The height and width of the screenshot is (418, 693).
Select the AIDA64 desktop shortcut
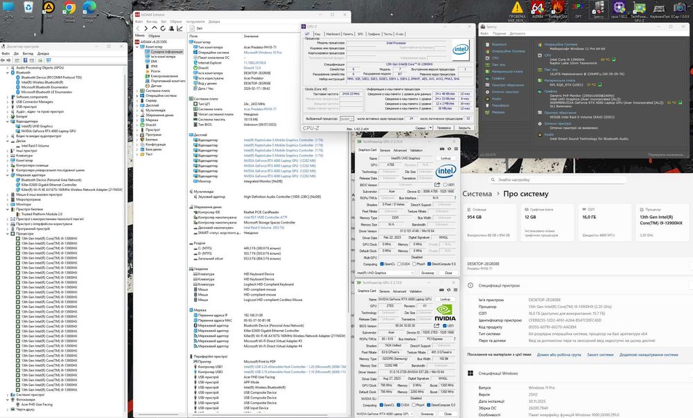pos(538,10)
